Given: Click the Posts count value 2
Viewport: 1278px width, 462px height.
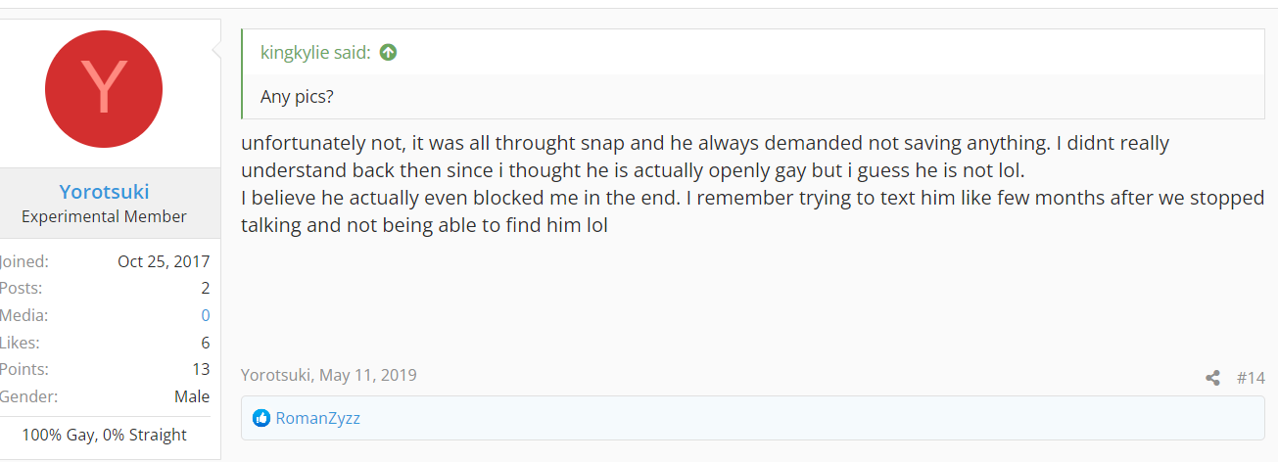Looking at the screenshot, I should click(206, 289).
